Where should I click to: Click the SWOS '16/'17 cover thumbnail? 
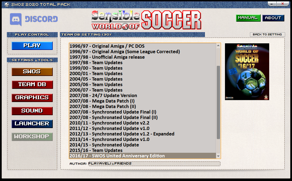[247, 72]
